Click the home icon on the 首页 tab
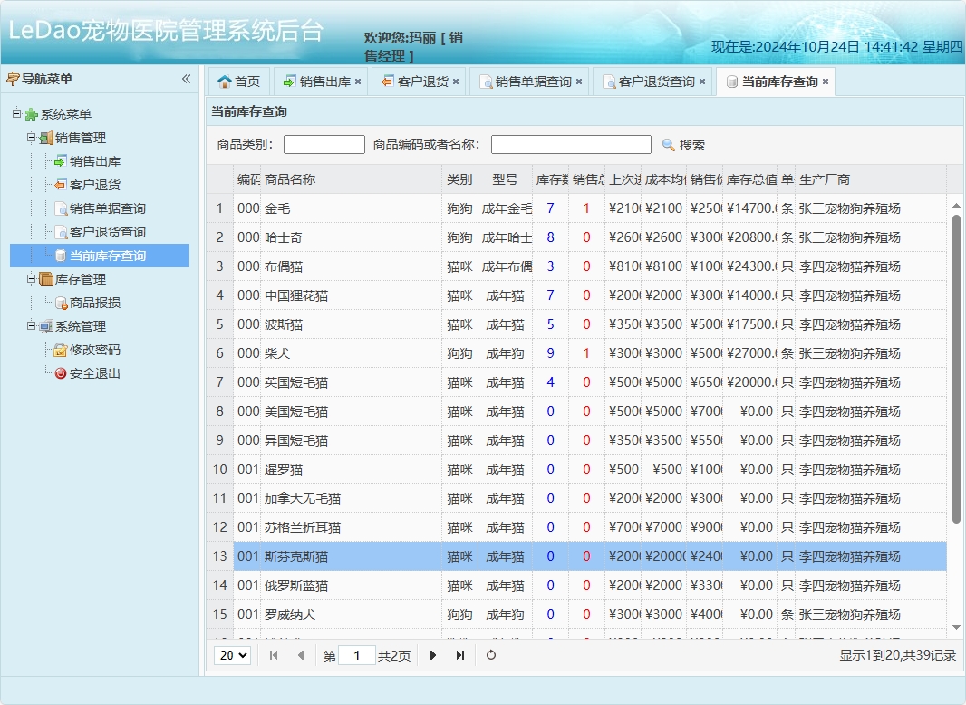The height and width of the screenshot is (705, 966). [x=224, y=81]
